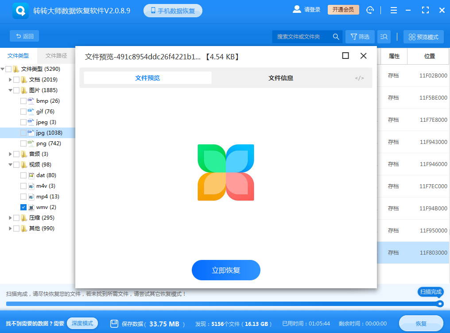The width and height of the screenshot is (450, 333).
Task: Uncheck the wmv file type checkbox
Action: tap(23, 207)
